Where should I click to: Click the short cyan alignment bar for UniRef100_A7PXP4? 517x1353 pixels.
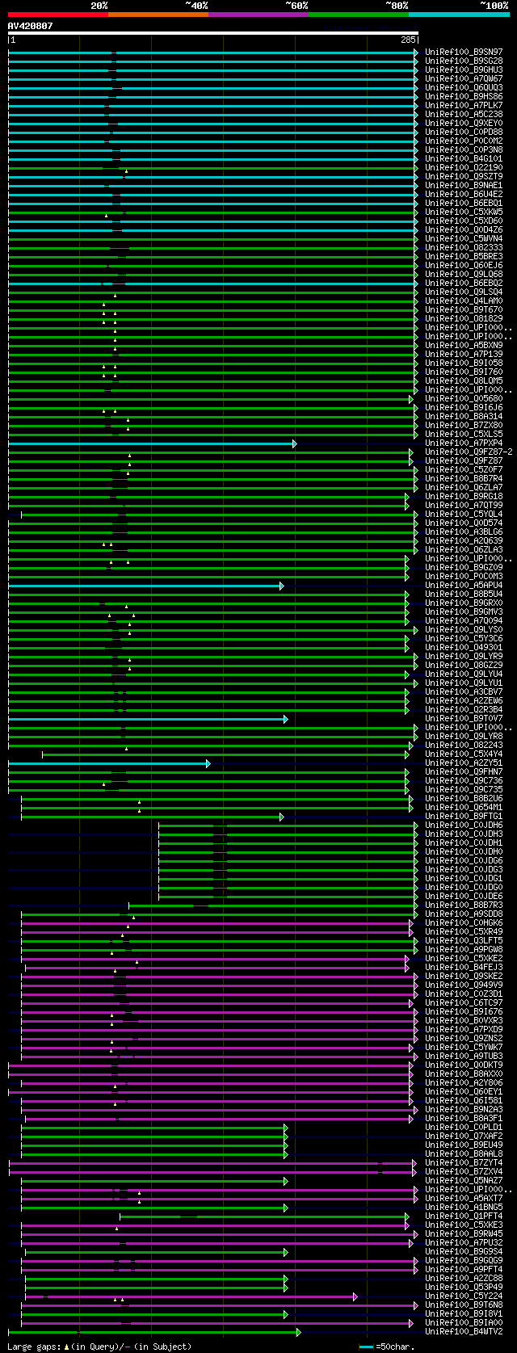[x=153, y=443]
